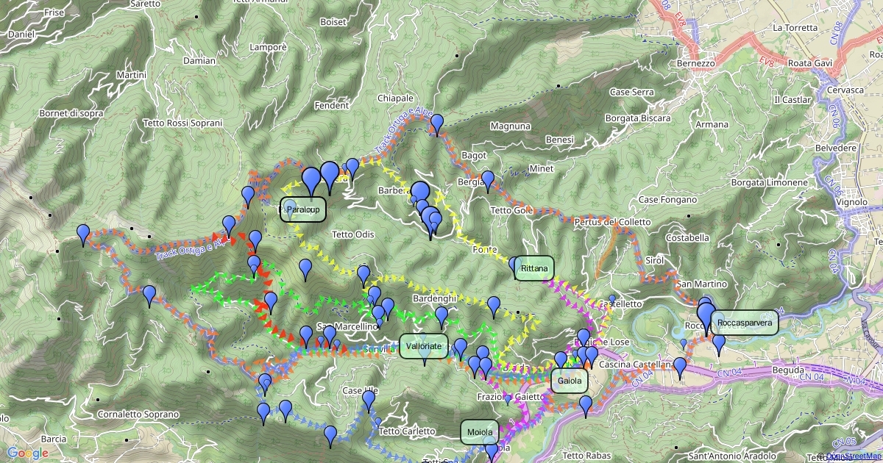Click the Tetto Rossi Soprani label
The width and height of the screenshot is (883, 463).
(x=183, y=123)
